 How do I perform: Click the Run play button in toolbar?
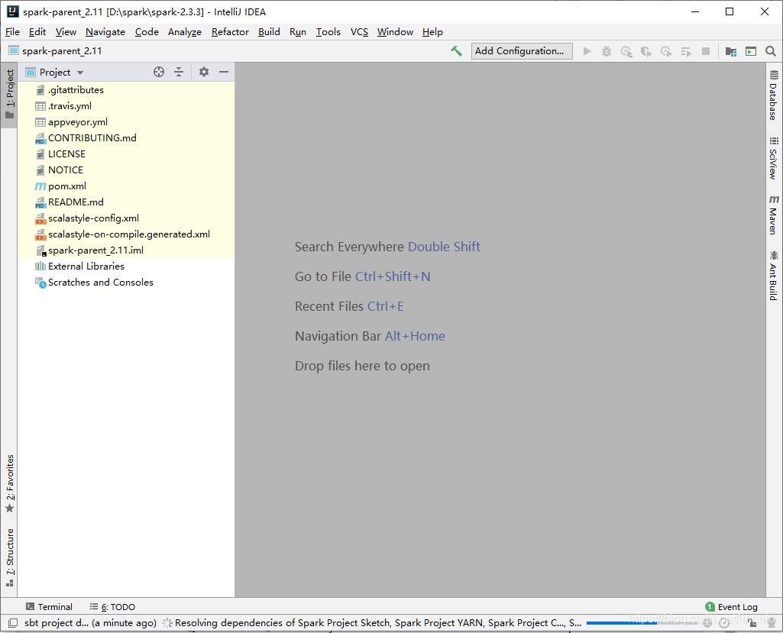coord(587,51)
